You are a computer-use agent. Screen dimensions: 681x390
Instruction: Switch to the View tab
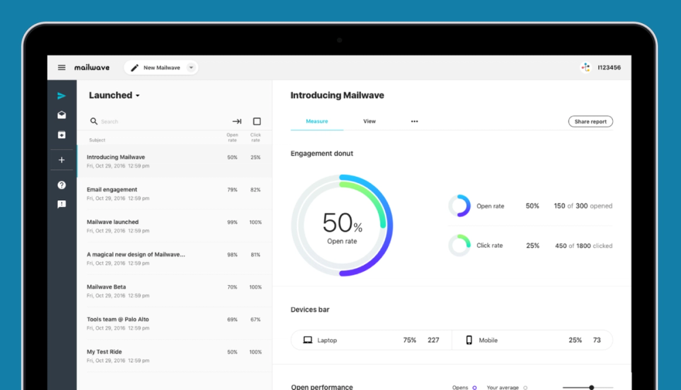(x=370, y=121)
